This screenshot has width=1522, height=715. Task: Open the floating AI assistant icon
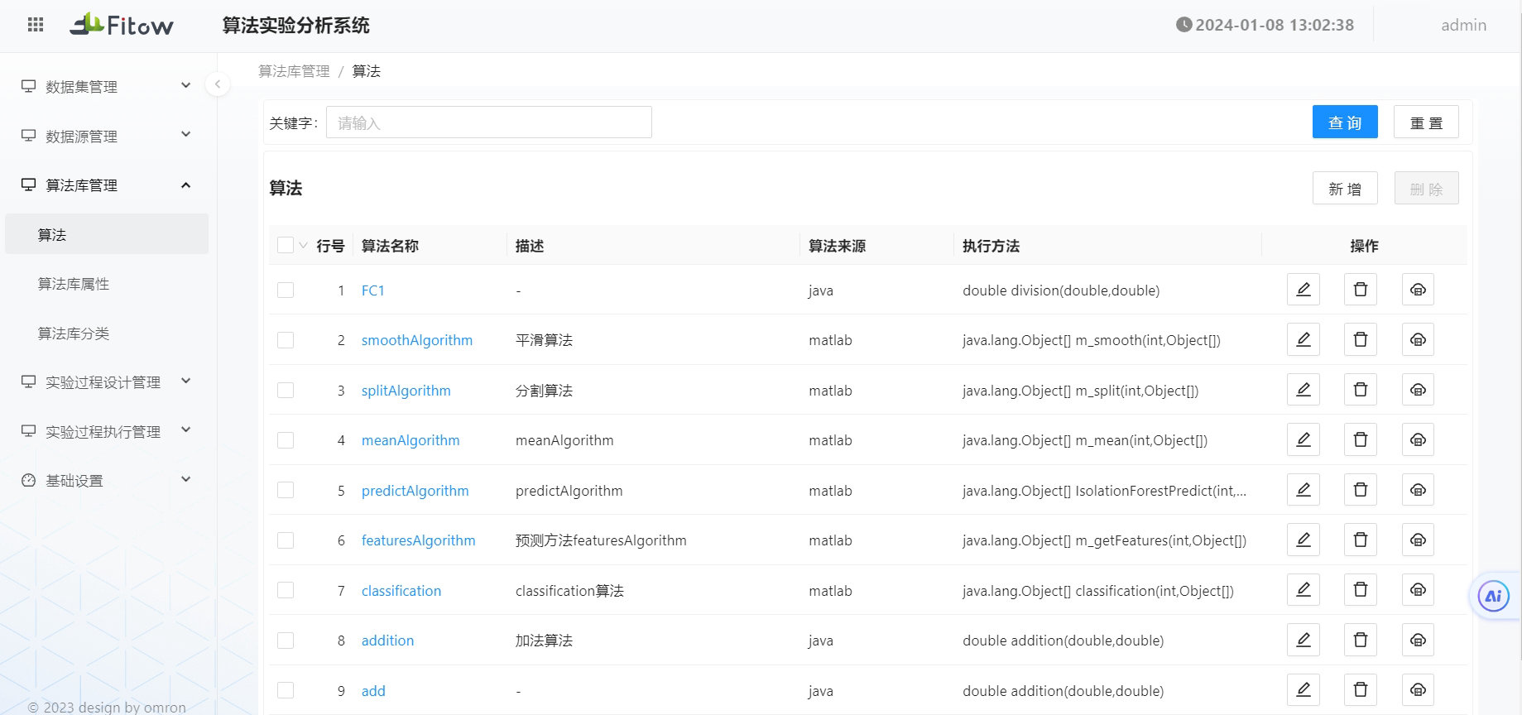click(1494, 596)
